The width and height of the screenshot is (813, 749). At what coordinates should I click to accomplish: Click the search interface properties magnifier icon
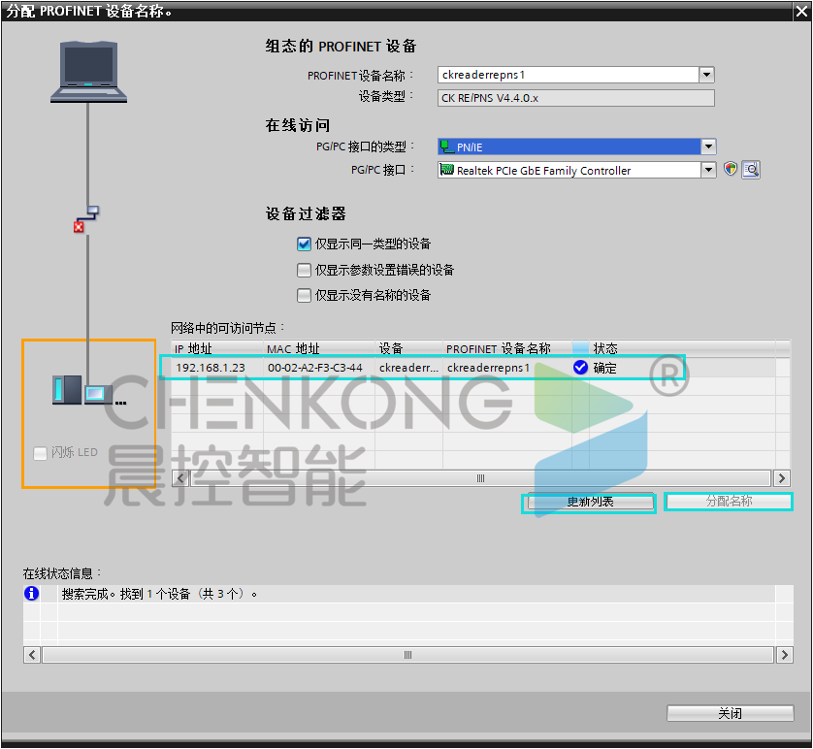750,170
